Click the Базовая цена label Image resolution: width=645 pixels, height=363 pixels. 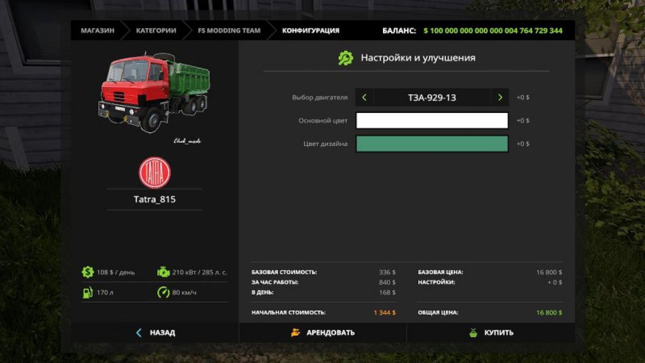pyautogui.click(x=440, y=272)
